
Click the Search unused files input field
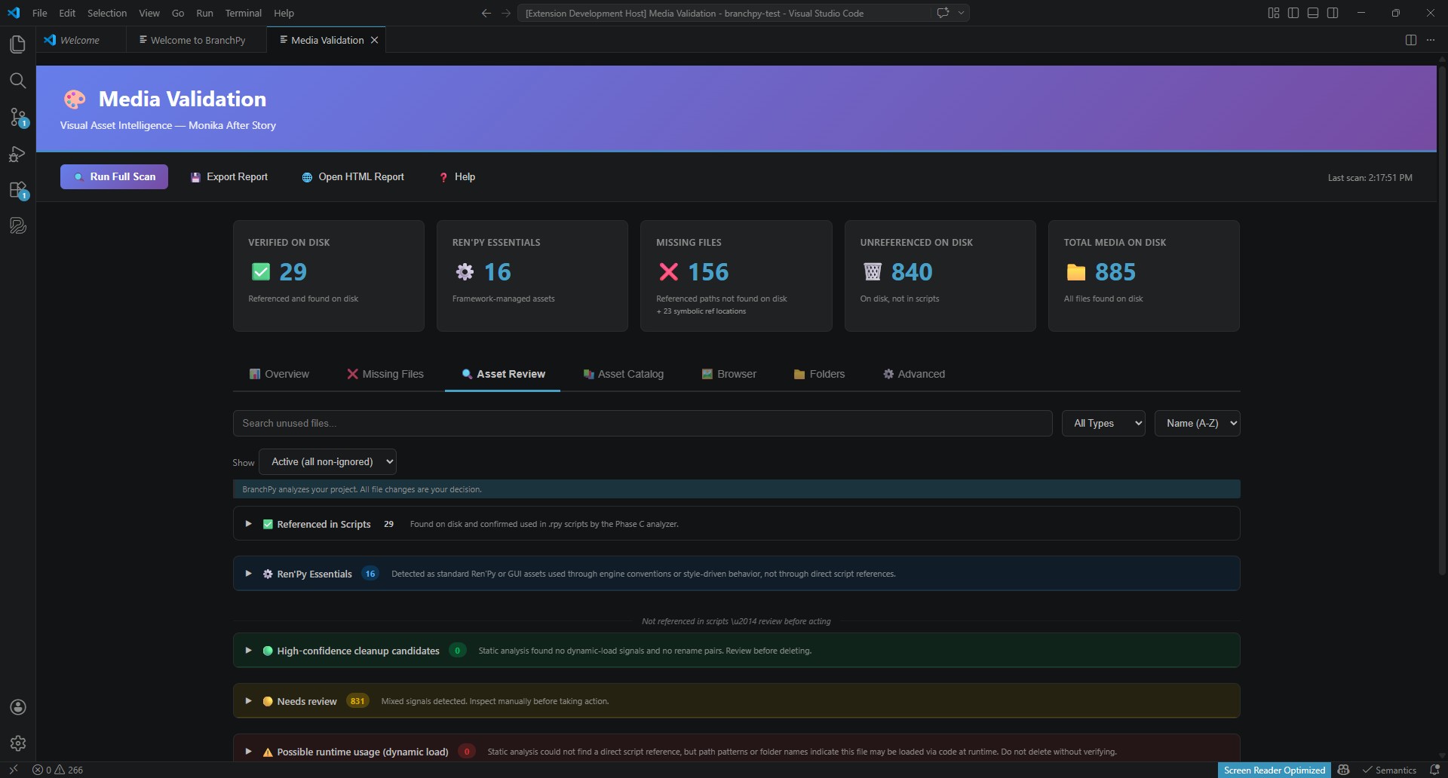[x=641, y=423]
